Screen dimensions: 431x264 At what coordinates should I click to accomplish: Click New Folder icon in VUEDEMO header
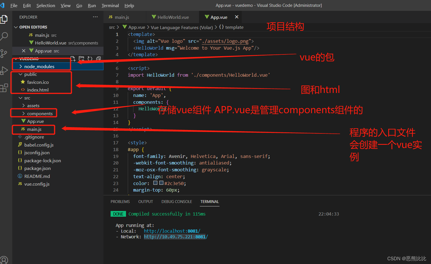(x=82, y=59)
